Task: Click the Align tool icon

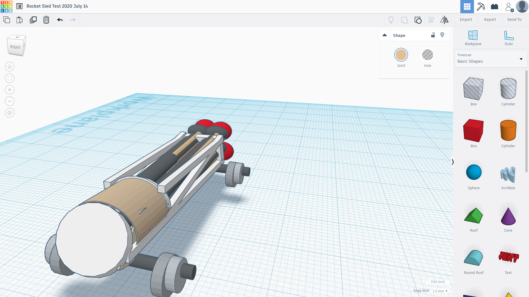Action: click(x=431, y=20)
